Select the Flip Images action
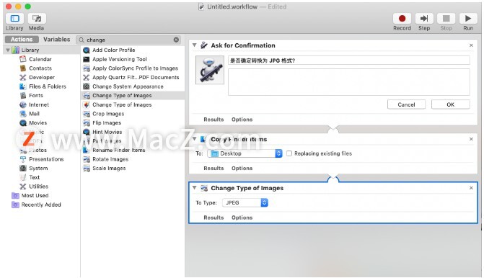 (x=107, y=123)
